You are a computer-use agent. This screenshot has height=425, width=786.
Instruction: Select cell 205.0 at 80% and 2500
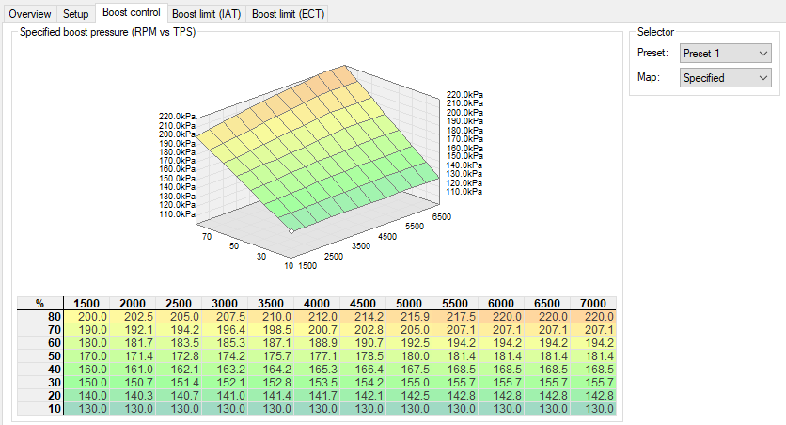(179, 317)
